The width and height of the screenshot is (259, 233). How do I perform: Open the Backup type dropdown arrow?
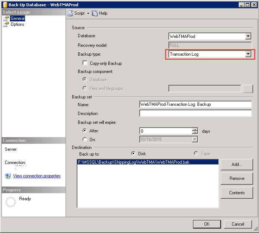coord(248,54)
